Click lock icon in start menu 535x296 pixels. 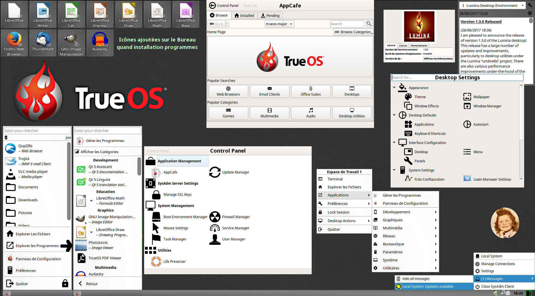coord(65,283)
